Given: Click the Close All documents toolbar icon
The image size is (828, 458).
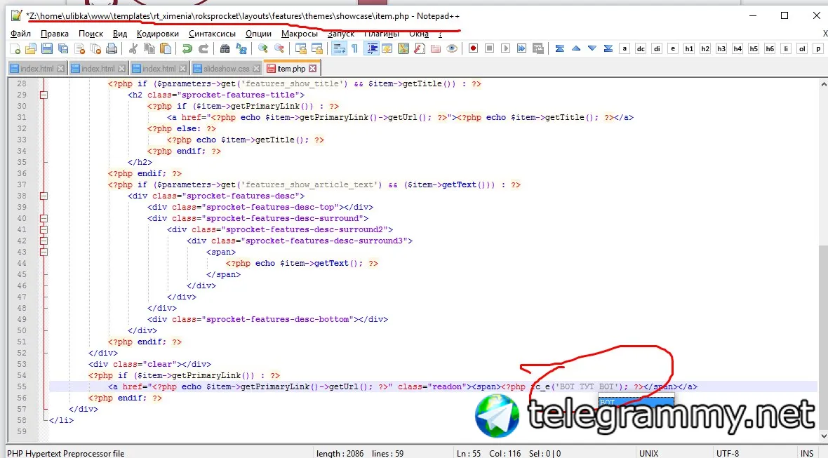Looking at the screenshot, I should [x=95, y=48].
